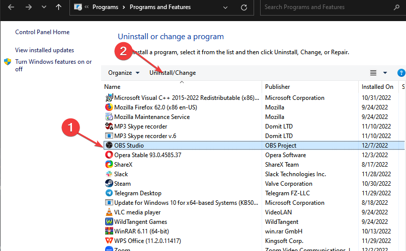This screenshot has width=406, height=251.
Task: Select WPS Office (11.2.0.11417) name text
Action: (x=147, y=241)
